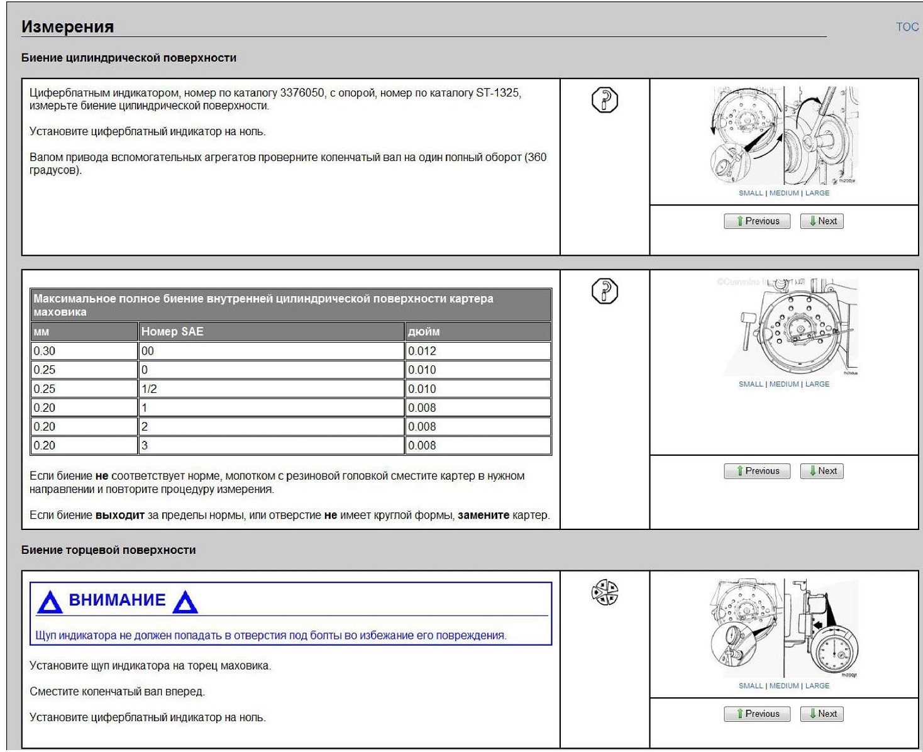Click measure icon beside the SAE runout table

click(605, 291)
